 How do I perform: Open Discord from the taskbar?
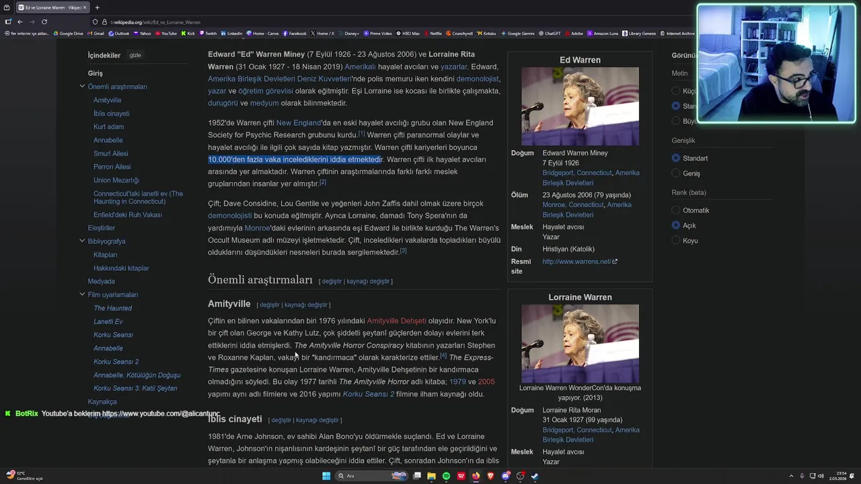(x=506, y=476)
